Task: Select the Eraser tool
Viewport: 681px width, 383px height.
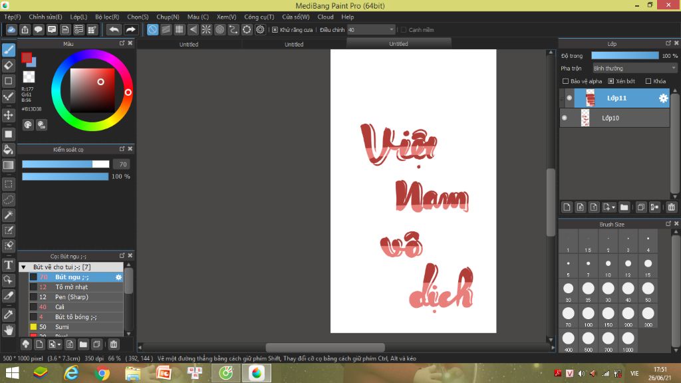Action: [x=8, y=66]
